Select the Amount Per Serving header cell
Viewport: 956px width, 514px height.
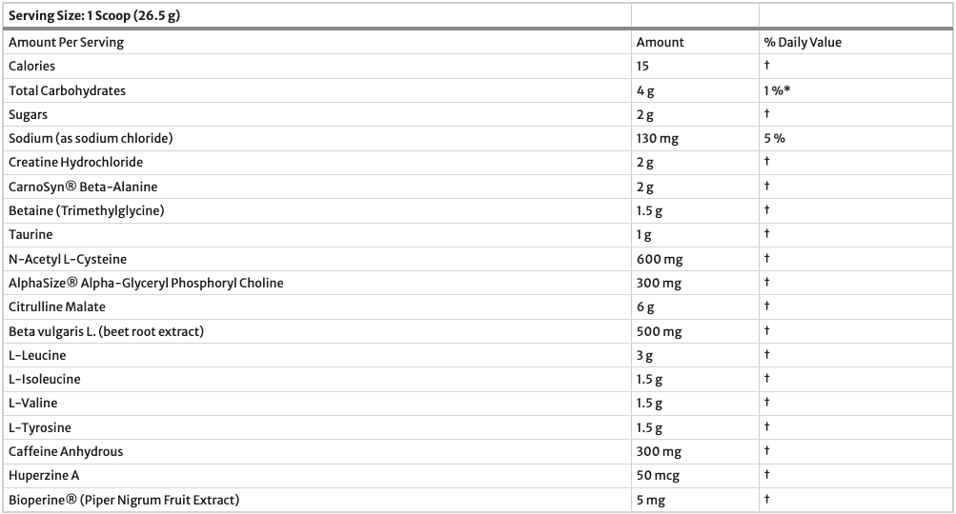(66, 42)
